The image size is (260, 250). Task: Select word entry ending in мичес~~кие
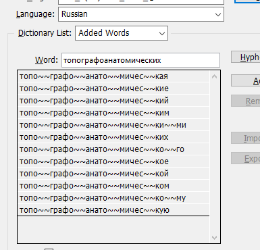coord(113,89)
